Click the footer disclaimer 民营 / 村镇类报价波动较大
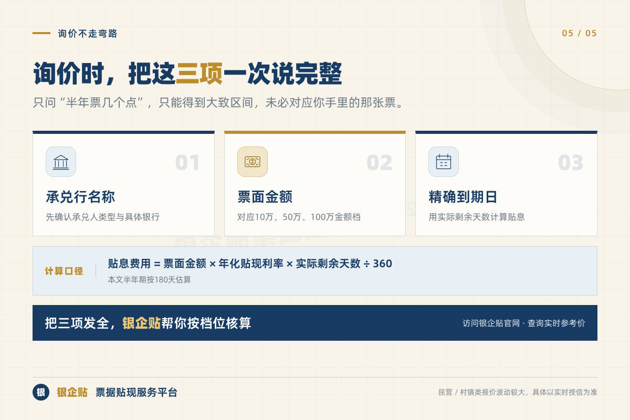This screenshot has height=420, width=630. click(518, 392)
